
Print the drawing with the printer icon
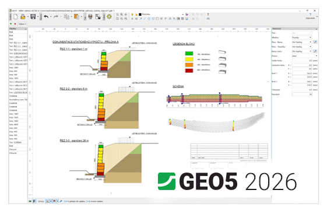click(x=90, y=17)
